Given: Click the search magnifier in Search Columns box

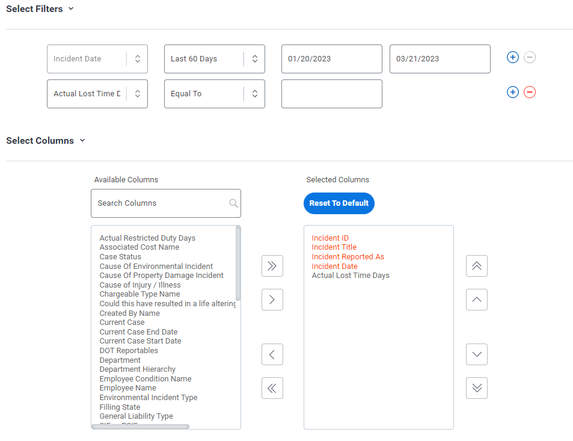Looking at the screenshot, I should coord(233,203).
